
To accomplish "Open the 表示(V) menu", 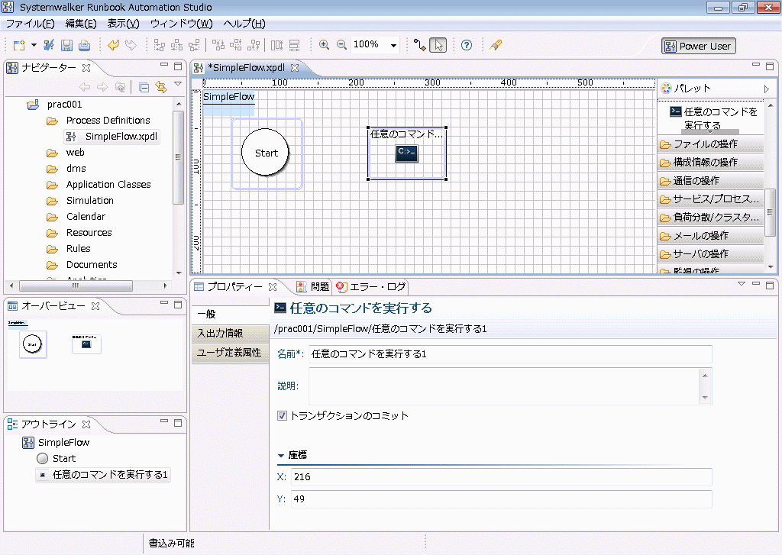I will (x=123, y=24).
